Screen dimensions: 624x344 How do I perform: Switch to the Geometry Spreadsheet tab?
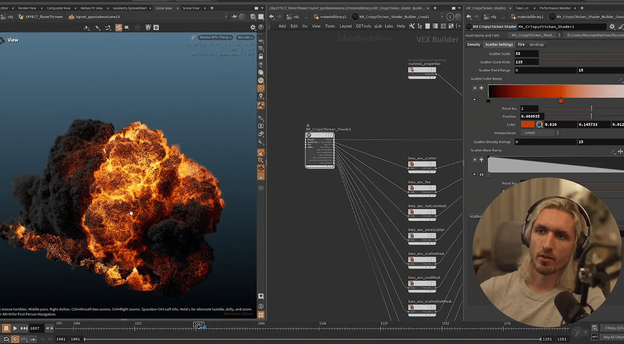point(129,8)
